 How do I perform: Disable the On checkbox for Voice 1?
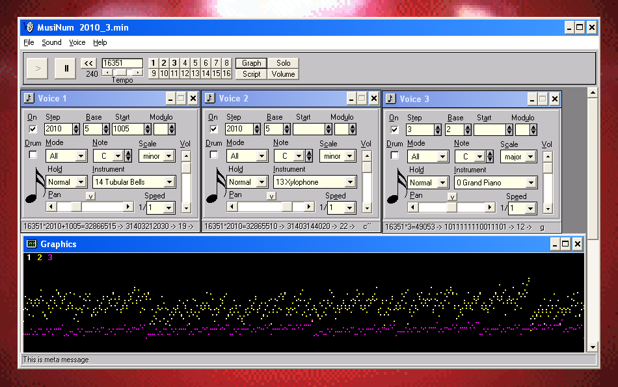tap(33, 129)
